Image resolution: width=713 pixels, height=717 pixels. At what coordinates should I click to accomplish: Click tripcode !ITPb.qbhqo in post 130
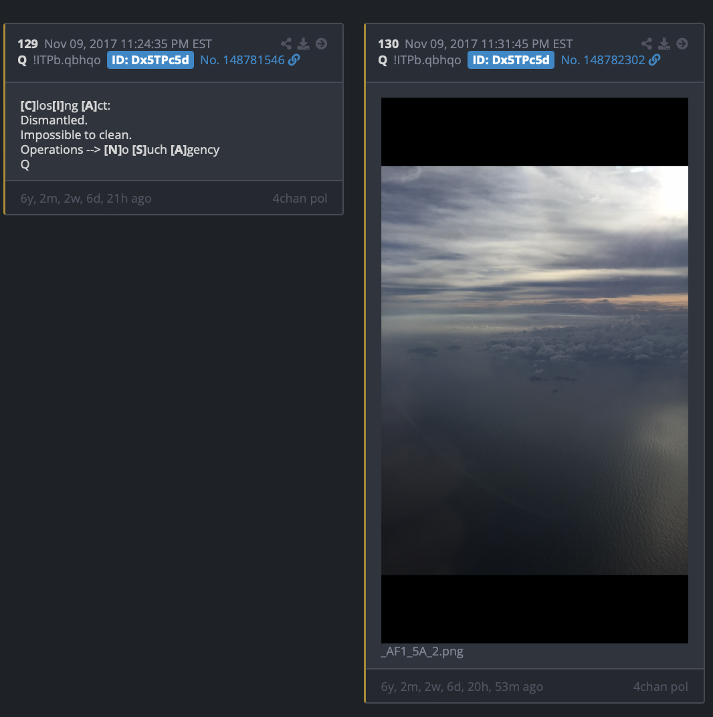pos(427,60)
